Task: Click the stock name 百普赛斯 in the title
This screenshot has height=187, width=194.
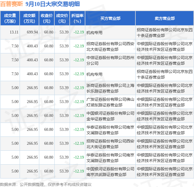Action: 12,4
